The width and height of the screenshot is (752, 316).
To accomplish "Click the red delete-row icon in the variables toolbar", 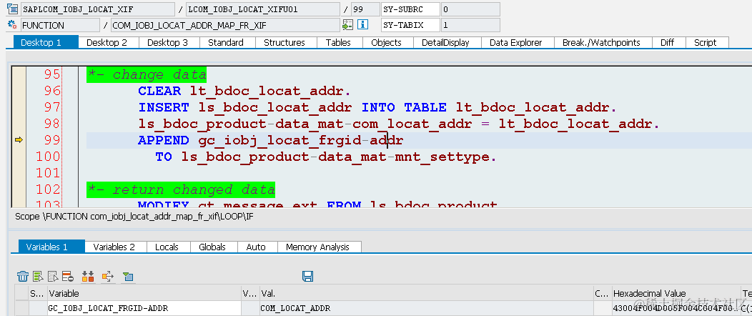I will point(68,276).
